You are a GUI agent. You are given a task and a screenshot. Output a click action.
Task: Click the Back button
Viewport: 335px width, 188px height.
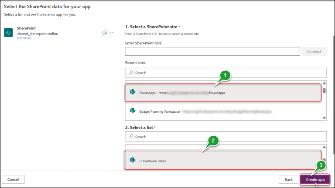[x=288, y=179]
